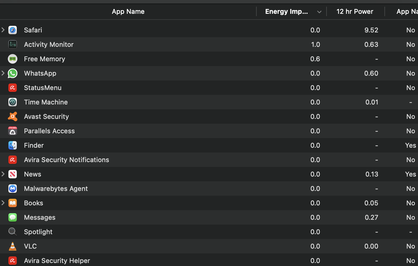418x266 pixels.
Task: Click the Parallels Access icon
Action: (13, 131)
